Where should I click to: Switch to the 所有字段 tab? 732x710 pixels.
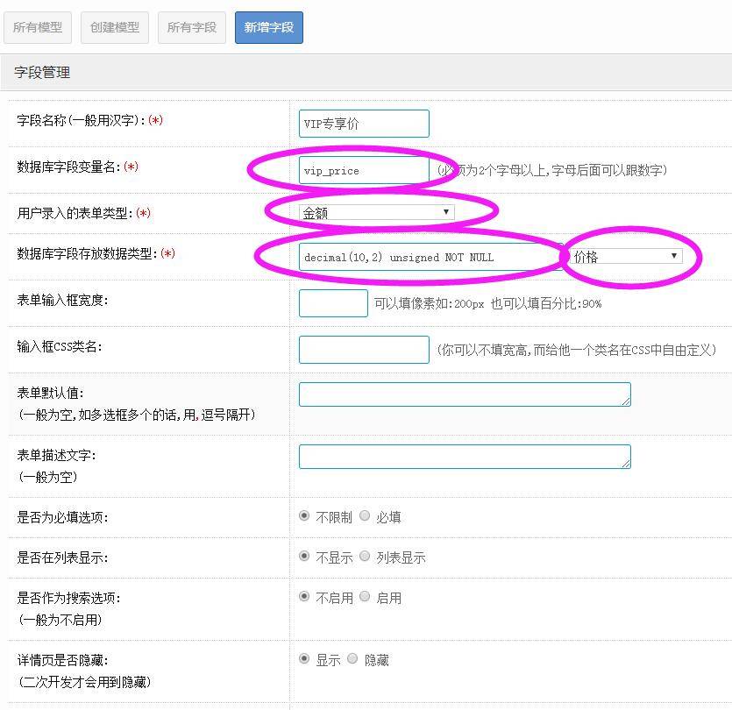192,27
